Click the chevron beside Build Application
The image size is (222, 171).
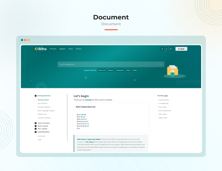158,111
